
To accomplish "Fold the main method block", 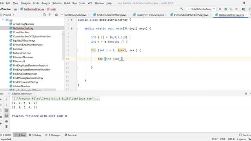I will coord(77,29).
